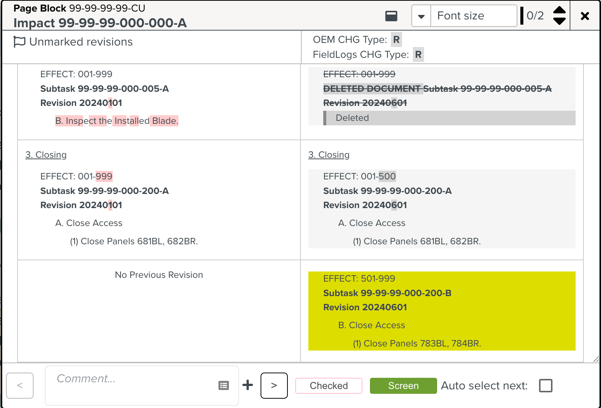Click the previous arrow button at bottom left
The width and height of the screenshot is (601, 408).
click(x=20, y=385)
